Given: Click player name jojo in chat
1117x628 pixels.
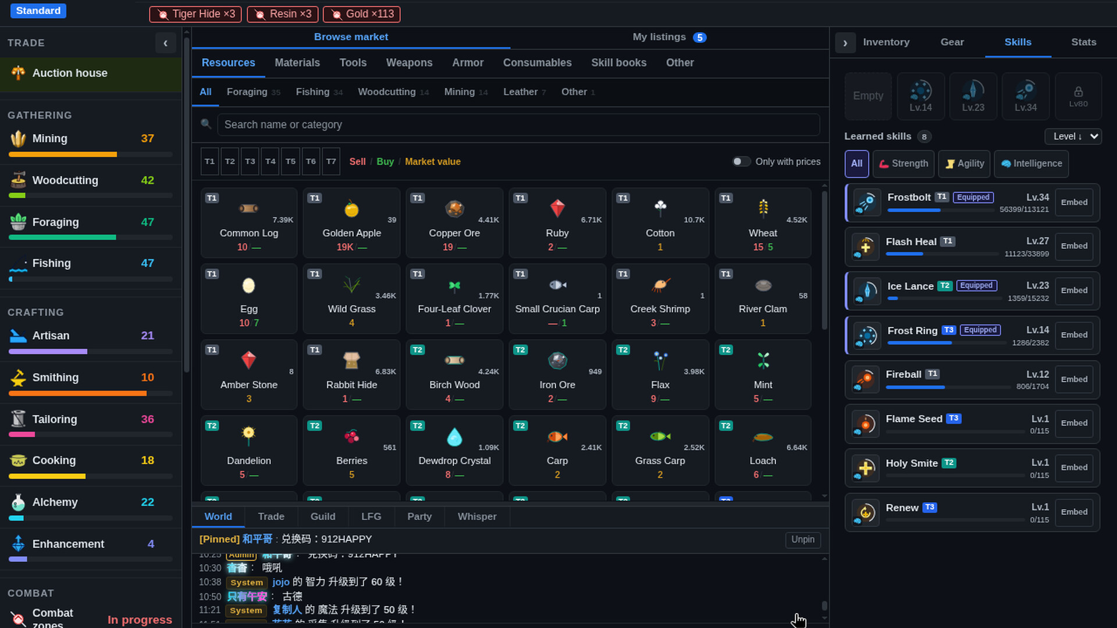Looking at the screenshot, I should click(281, 582).
